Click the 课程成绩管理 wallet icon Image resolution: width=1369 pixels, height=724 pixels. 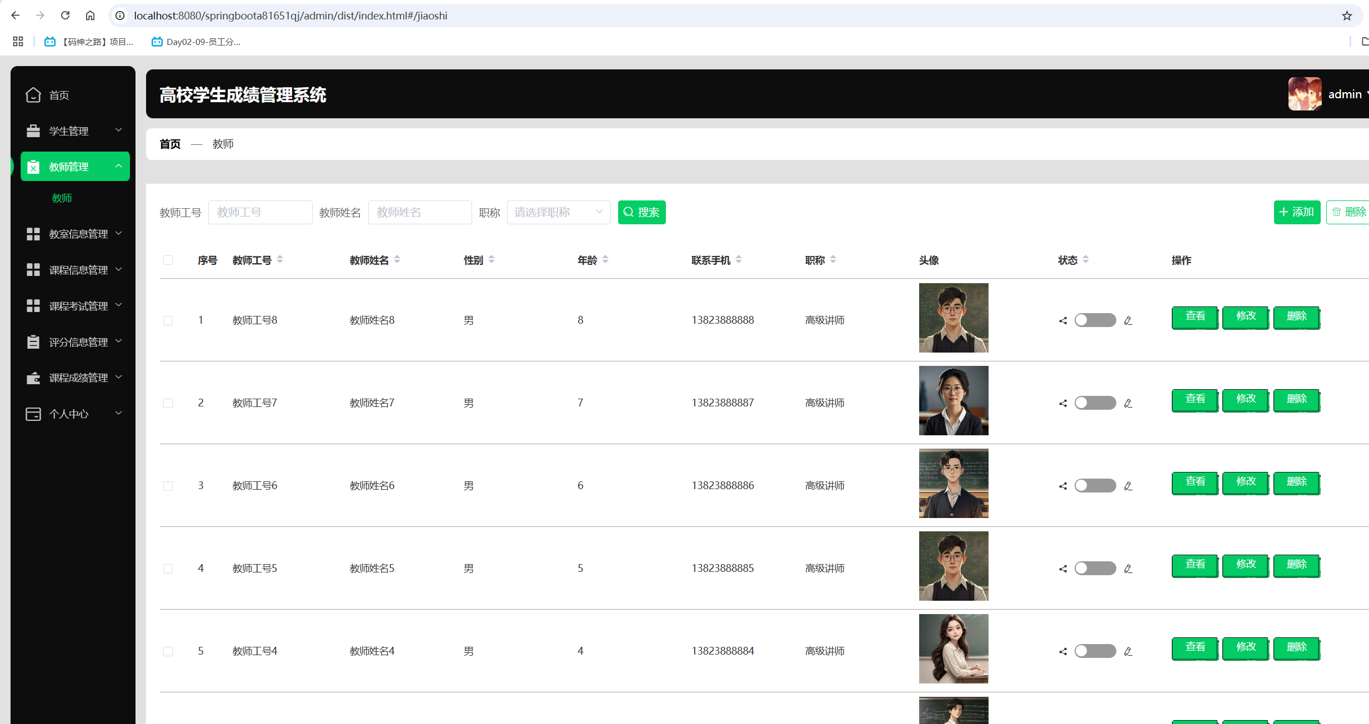tap(33, 378)
